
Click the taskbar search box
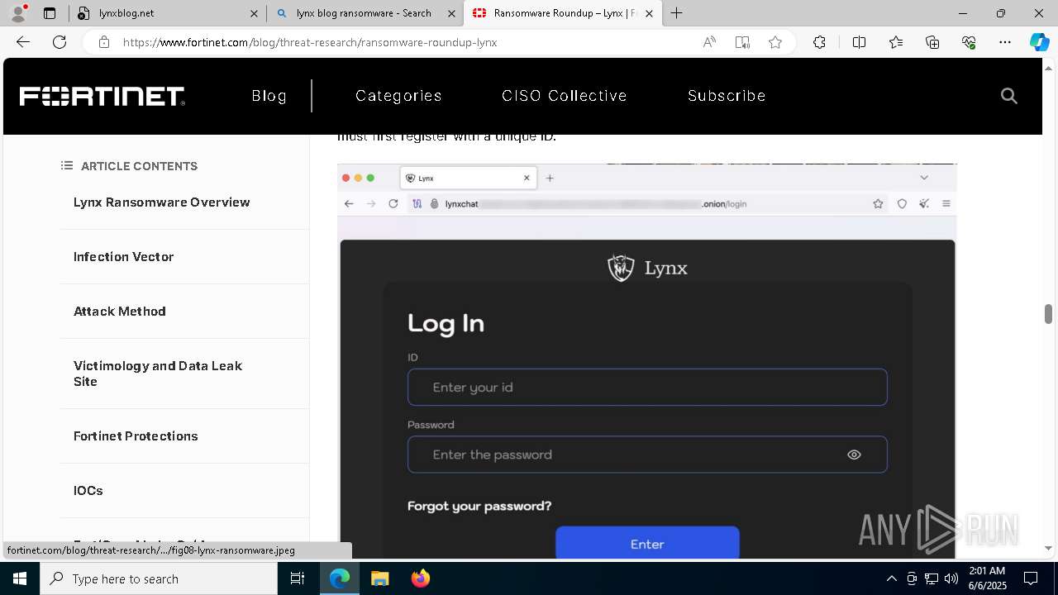pos(159,578)
